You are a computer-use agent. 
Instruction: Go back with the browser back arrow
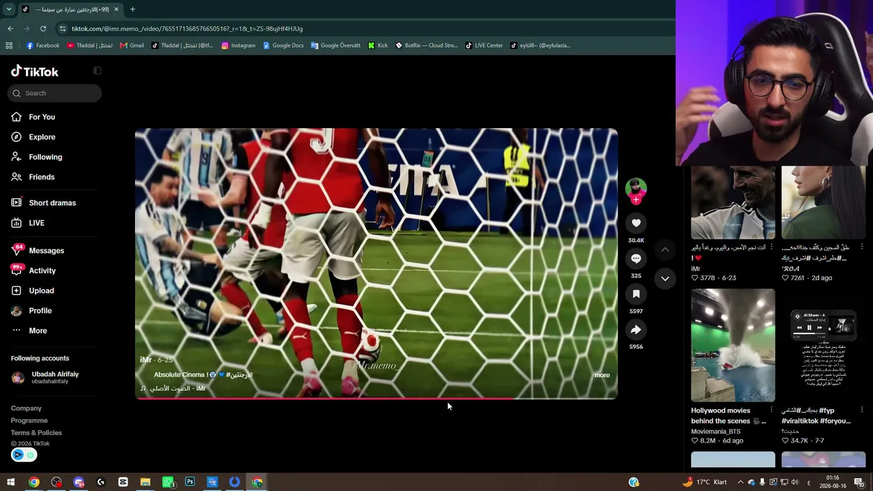10,29
